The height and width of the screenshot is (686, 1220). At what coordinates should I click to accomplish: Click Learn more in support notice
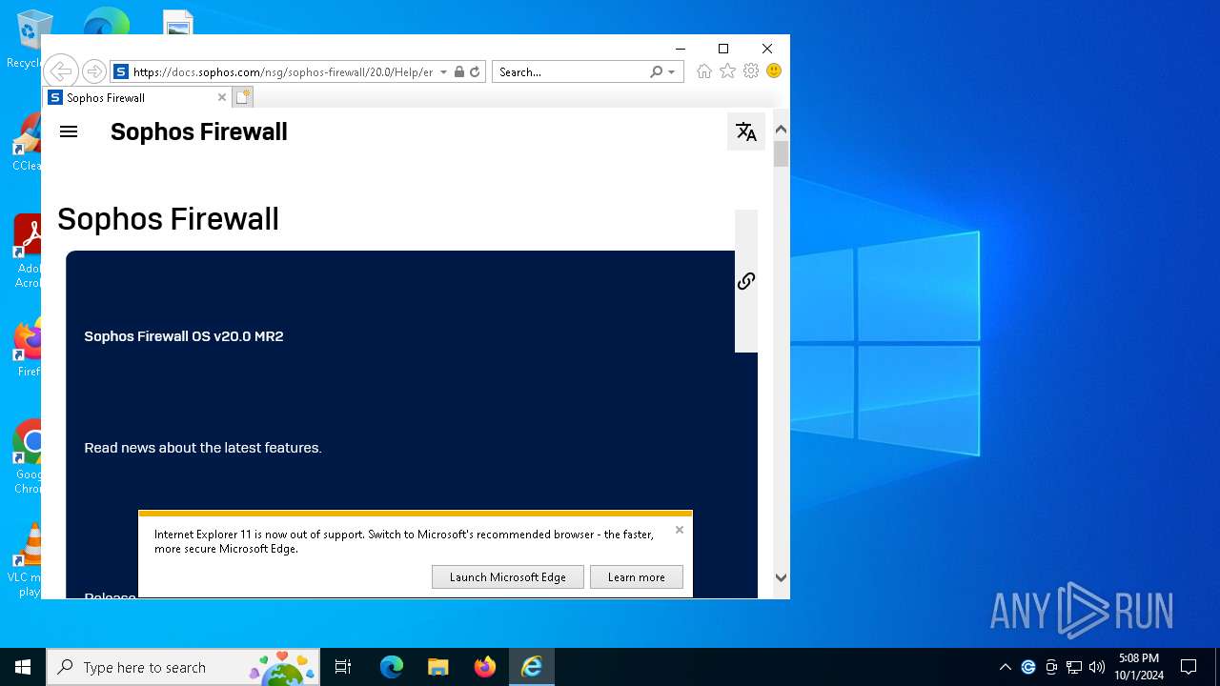coord(637,577)
